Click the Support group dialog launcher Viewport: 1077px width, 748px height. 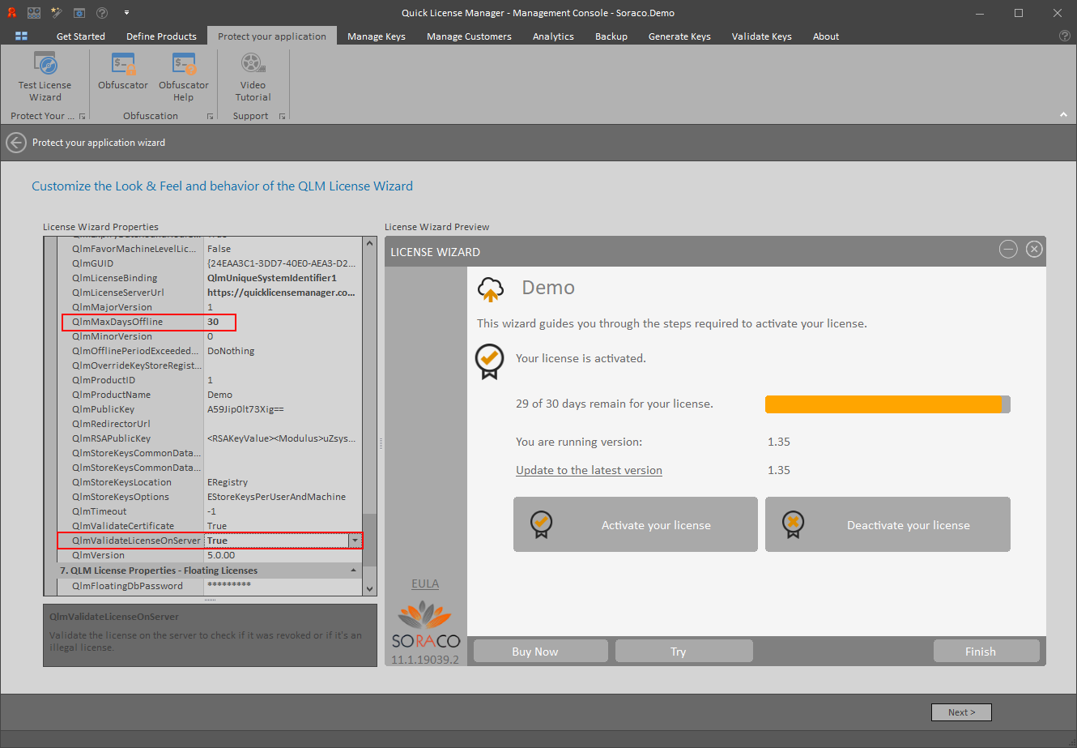tap(282, 117)
